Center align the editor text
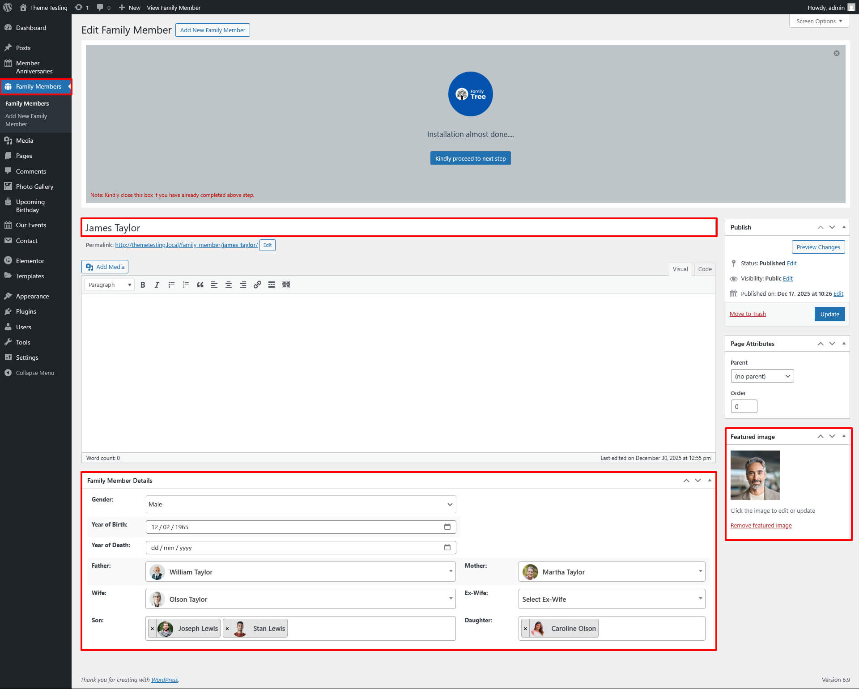859x689 pixels. point(229,285)
